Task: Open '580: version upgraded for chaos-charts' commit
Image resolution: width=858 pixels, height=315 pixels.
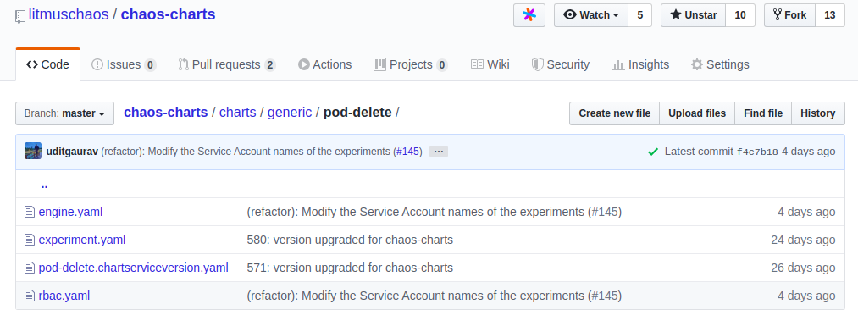Action: coord(350,240)
